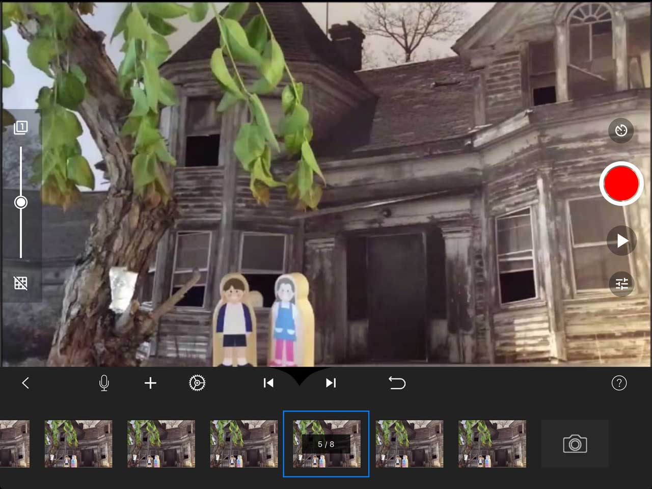Open camera adjustment sliders icon

point(621,284)
